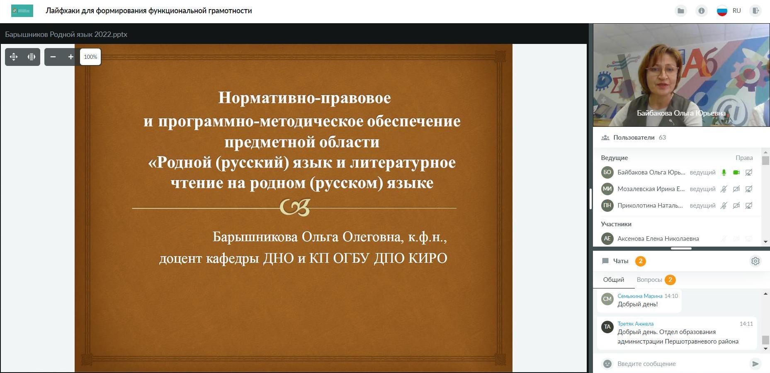Open chat settings gear icon

[x=755, y=261]
